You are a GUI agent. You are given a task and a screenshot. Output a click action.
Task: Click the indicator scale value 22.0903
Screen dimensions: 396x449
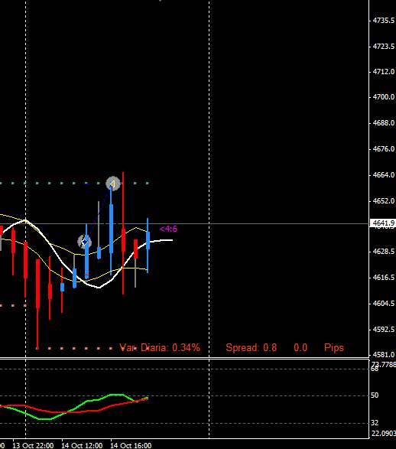point(384,434)
